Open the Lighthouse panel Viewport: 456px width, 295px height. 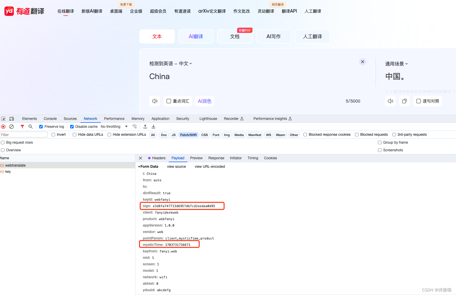click(208, 119)
